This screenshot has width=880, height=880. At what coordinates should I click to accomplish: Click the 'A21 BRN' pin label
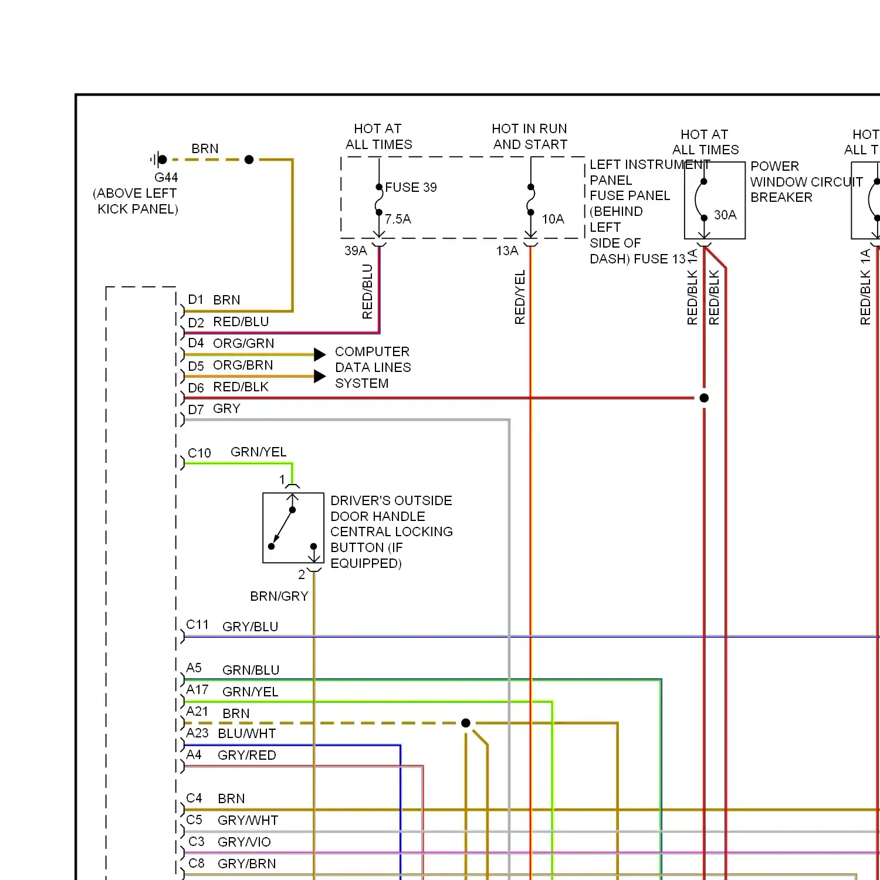click(218, 713)
